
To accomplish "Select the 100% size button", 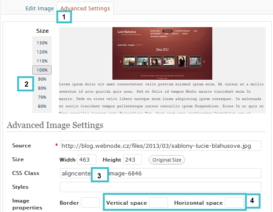I will tap(42, 70).
